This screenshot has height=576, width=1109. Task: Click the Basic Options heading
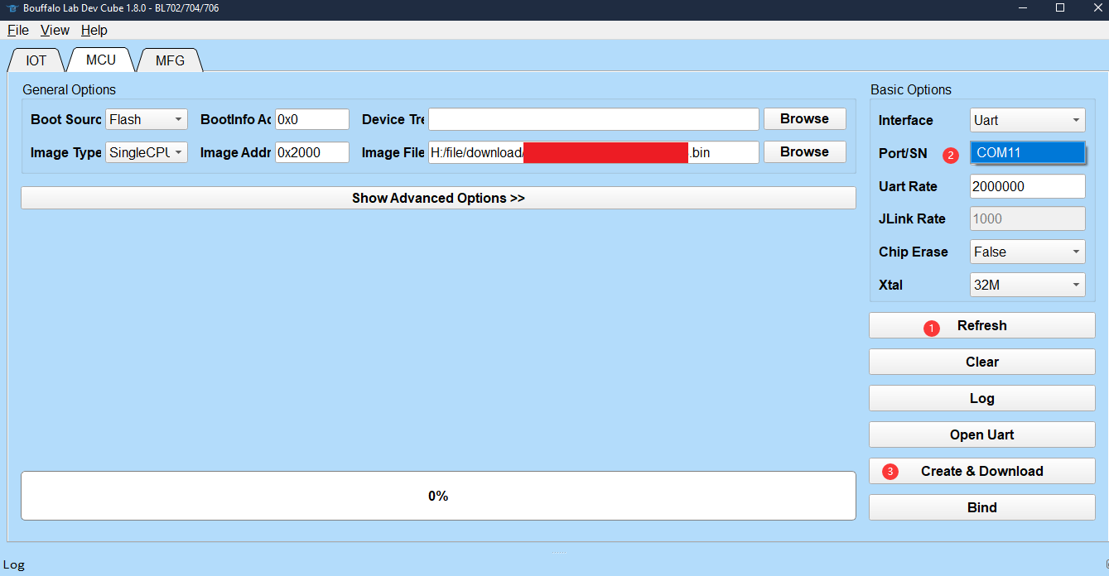tap(911, 89)
